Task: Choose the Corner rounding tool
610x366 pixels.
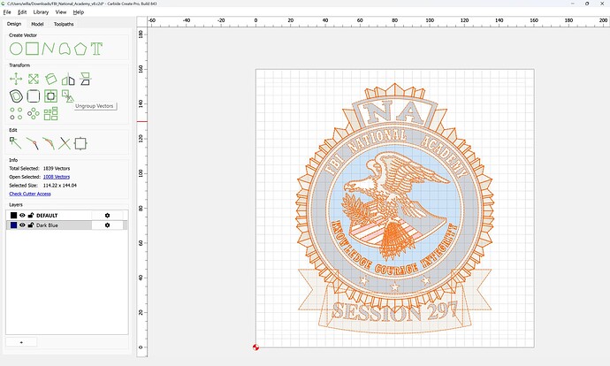Action: coord(34,96)
